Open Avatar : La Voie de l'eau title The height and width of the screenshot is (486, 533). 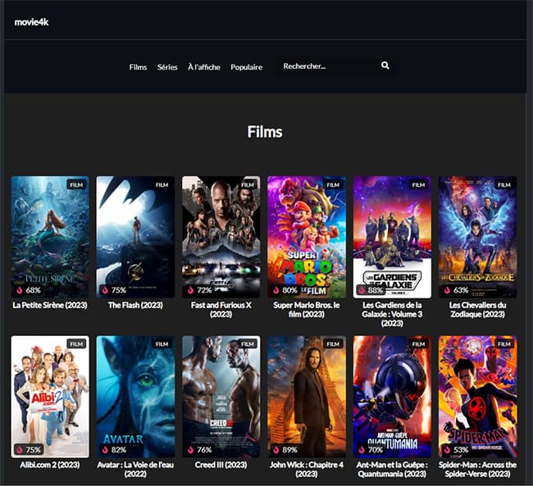[135, 470]
